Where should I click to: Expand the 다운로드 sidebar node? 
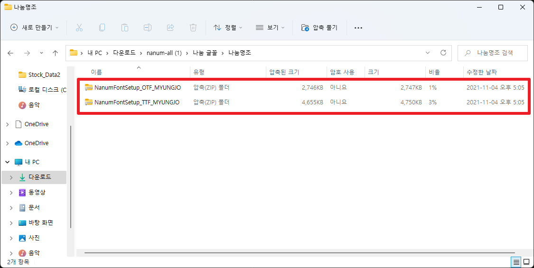[11, 177]
